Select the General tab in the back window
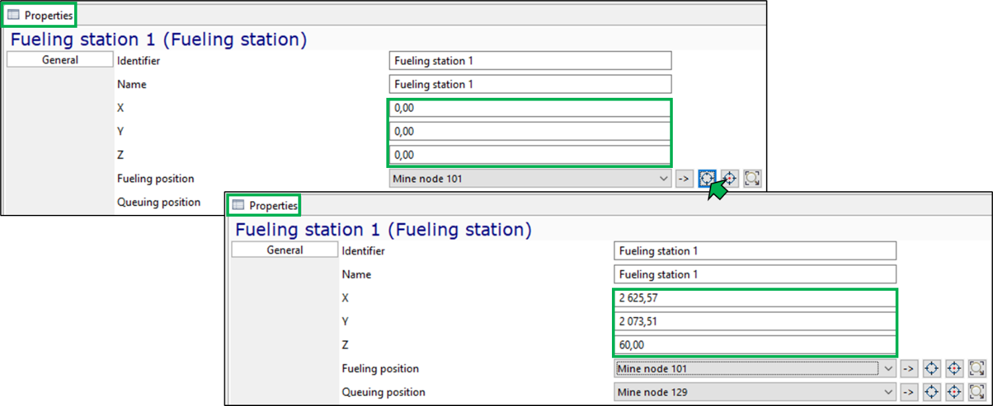 60,60
